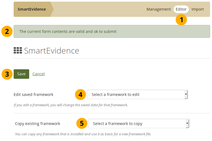Viewport: 212px width, 141px height.
Task: Open the 'Select a framework to edit' dropdown
Action: (x=137, y=95)
